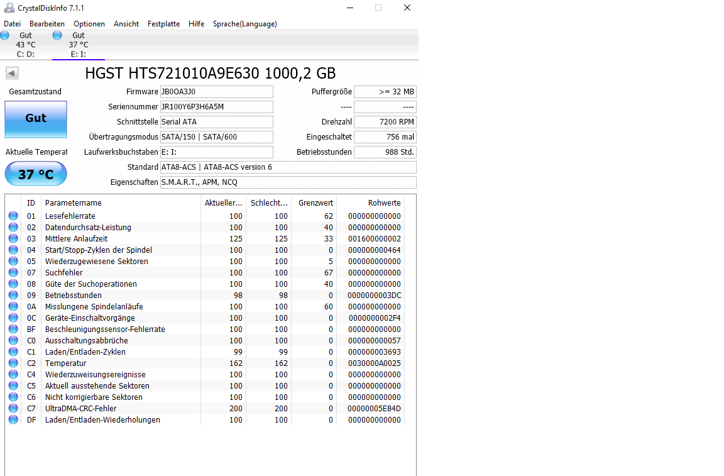The height and width of the screenshot is (476, 724).
Task: Click status orb for Misslungene Spindelanläufe
Action: (x=13, y=306)
